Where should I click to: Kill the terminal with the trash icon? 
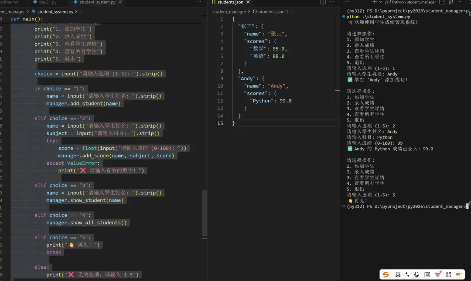click(x=451, y=2)
